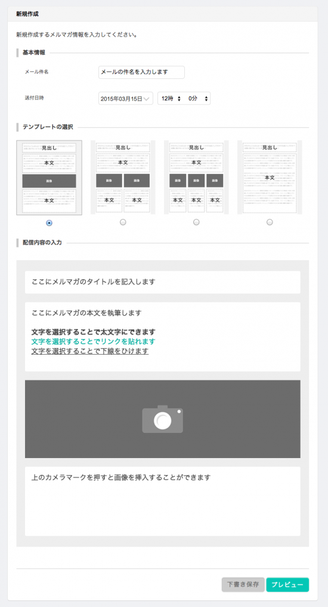
Task: Click the テンプレートの選択 section heading
Action: (x=48, y=127)
